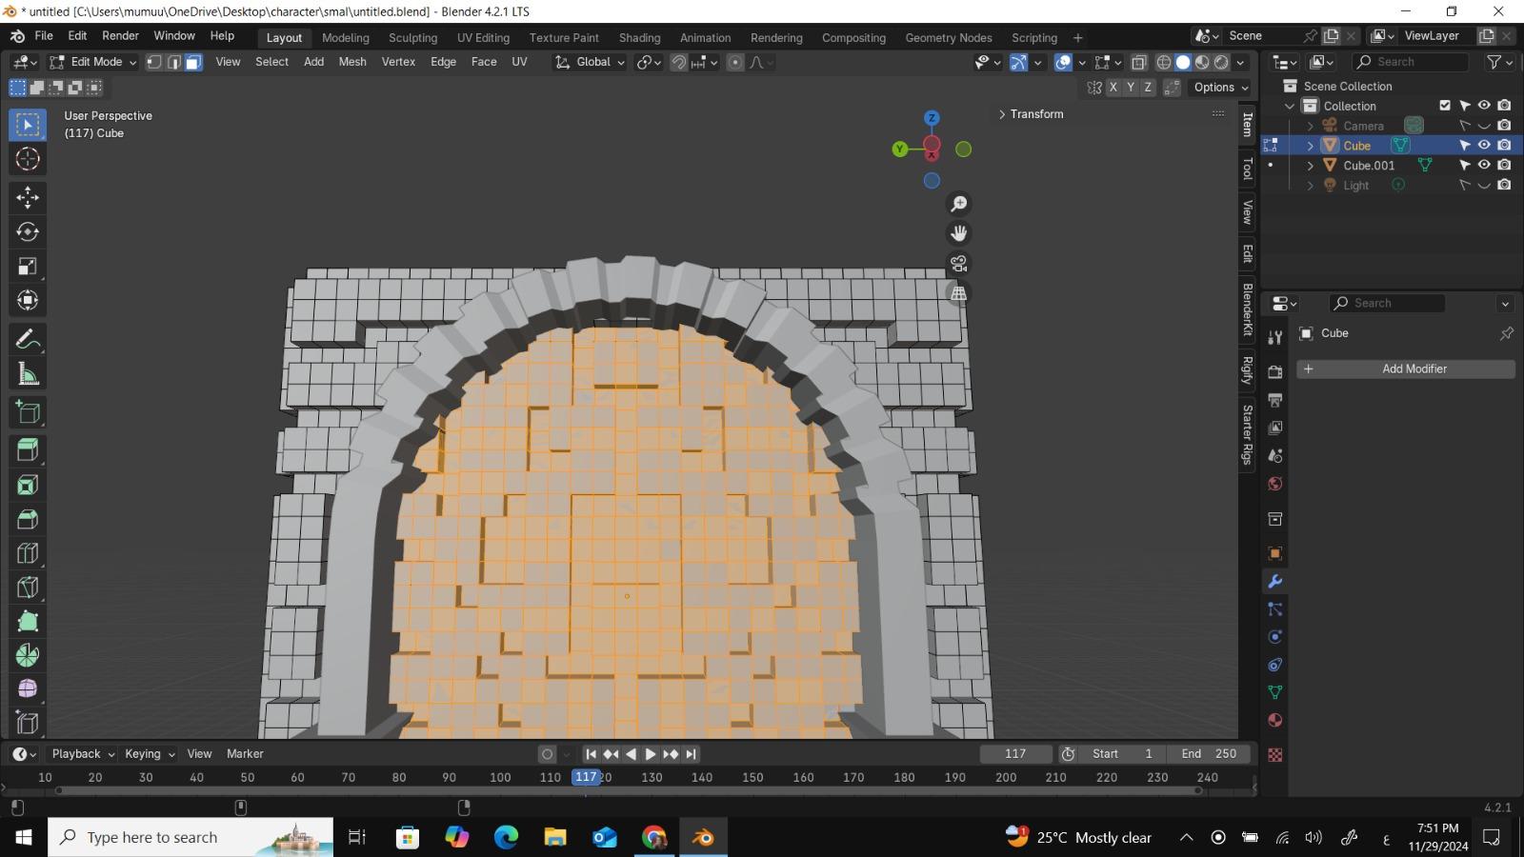
Task: Open Modifier properties wrench tab
Action: 1274,581
